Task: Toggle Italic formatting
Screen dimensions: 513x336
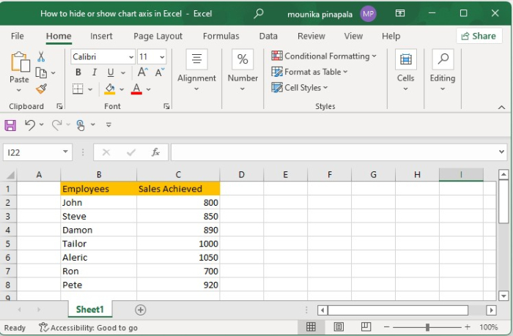Action: [95, 72]
